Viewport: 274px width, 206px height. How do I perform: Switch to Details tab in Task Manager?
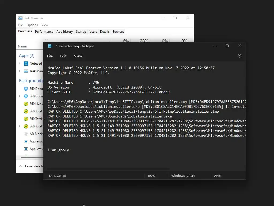click(x=105, y=32)
